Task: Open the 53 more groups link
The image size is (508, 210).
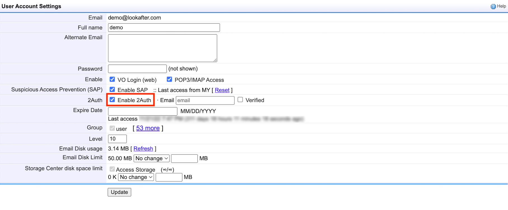Action: (148, 128)
